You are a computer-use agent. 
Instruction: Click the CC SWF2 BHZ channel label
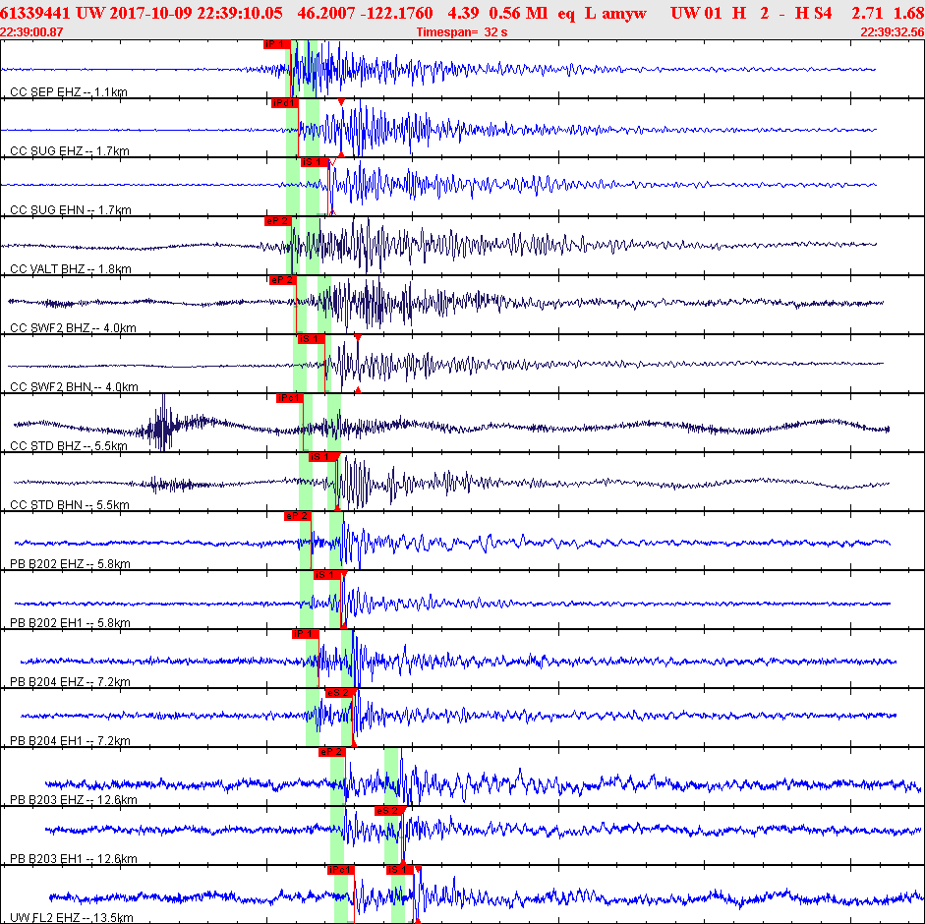pyautogui.click(x=73, y=328)
